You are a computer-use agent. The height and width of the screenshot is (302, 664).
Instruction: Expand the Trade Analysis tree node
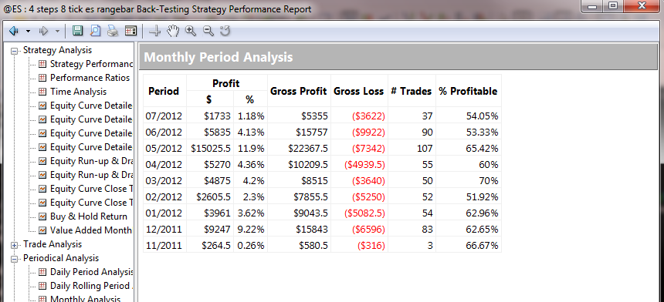click(x=15, y=245)
